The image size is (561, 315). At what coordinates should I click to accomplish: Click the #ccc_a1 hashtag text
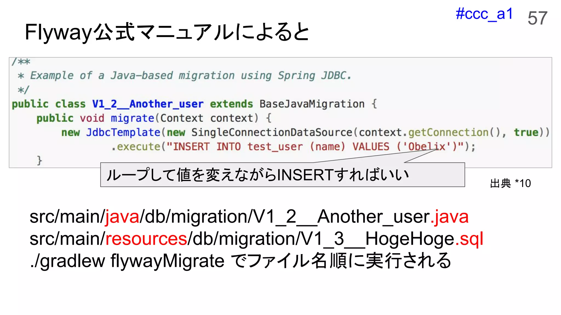pyautogui.click(x=484, y=14)
